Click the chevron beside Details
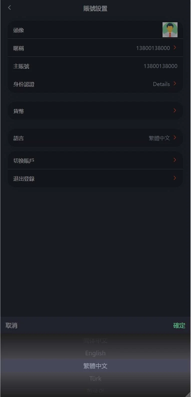Image resolution: width=191 pixels, height=397 pixels. pos(175,83)
